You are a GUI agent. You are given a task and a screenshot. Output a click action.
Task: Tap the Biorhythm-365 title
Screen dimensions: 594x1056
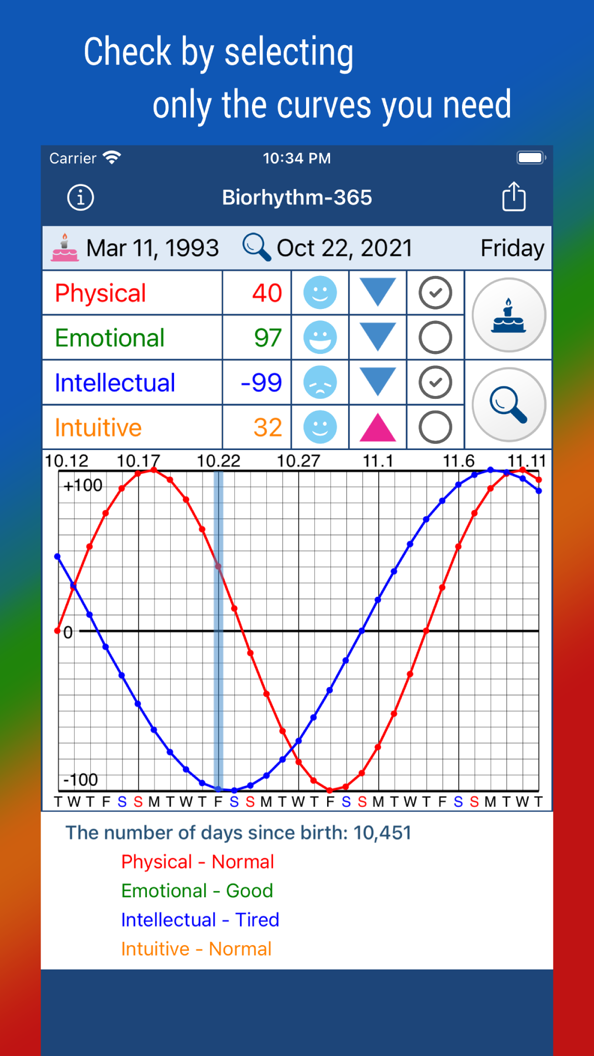[x=297, y=198]
